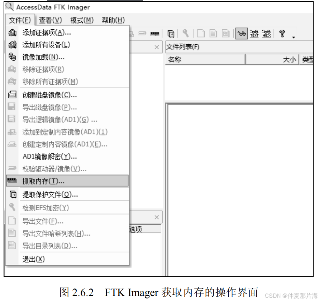319x301 pixels.
Task: Click the obtain protected files toolbar icon
Action: [x=171, y=34]
